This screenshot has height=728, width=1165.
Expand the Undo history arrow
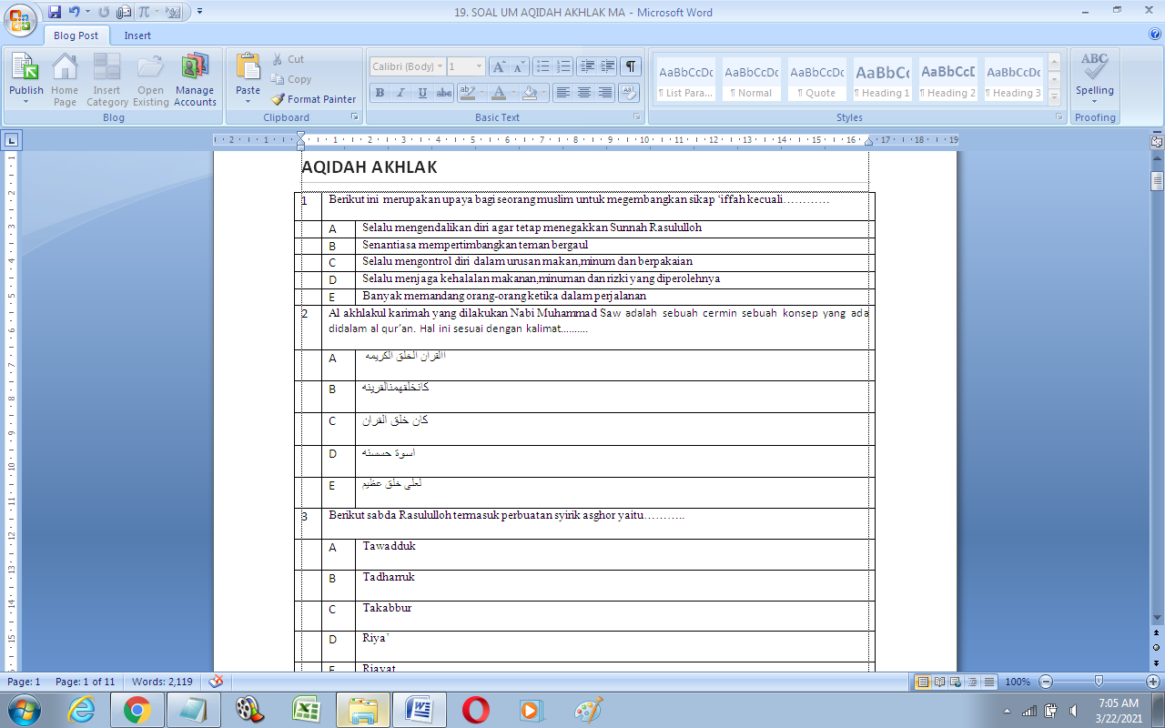click(87, 12)
